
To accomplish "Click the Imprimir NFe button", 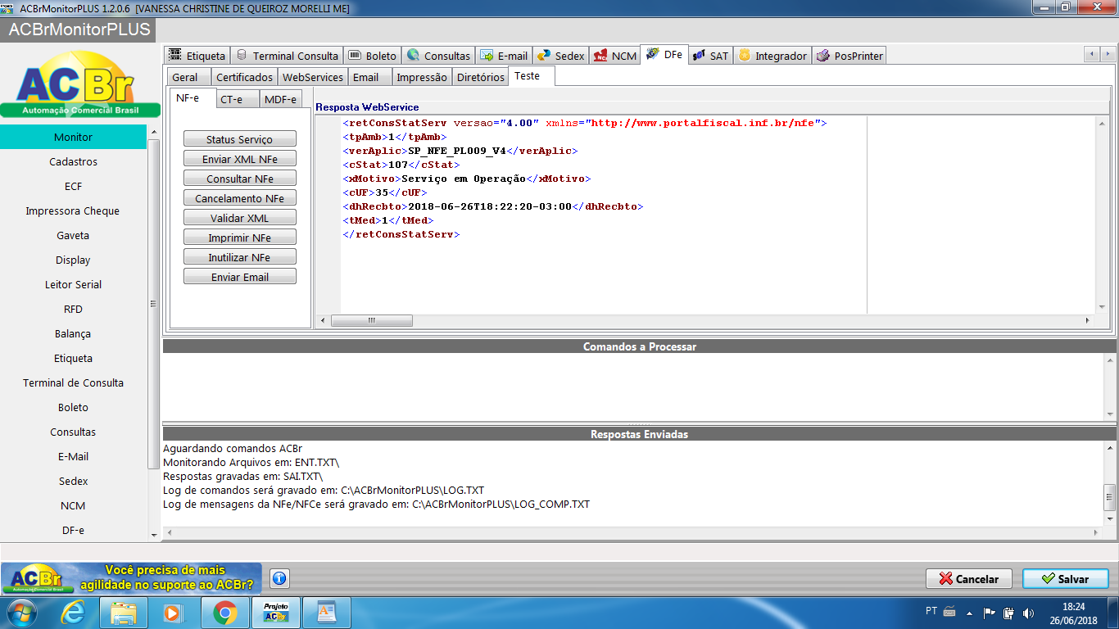I will tap(240, 238).
